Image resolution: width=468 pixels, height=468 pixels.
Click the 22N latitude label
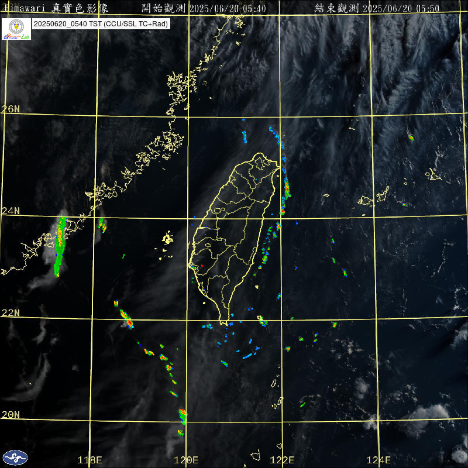pos(11,313)
